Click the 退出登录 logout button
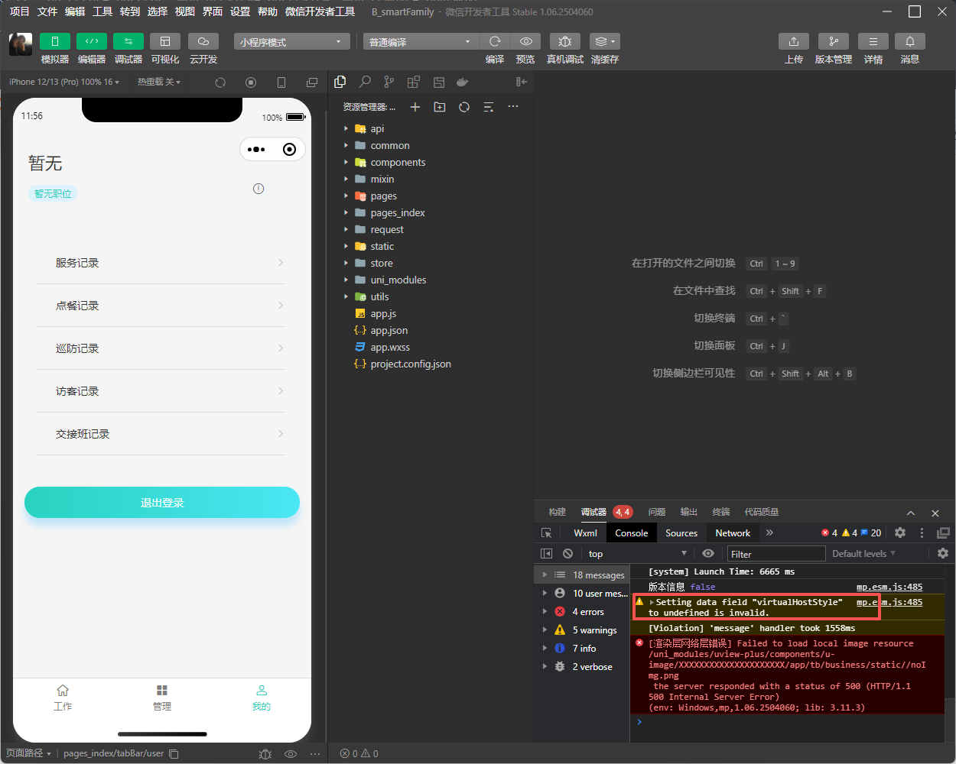 click(162, 503)
